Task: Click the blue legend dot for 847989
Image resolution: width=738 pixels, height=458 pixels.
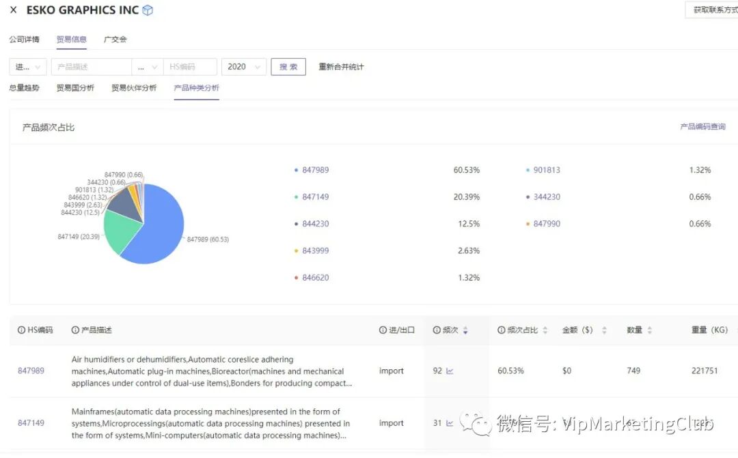Action: click(296, 170)
